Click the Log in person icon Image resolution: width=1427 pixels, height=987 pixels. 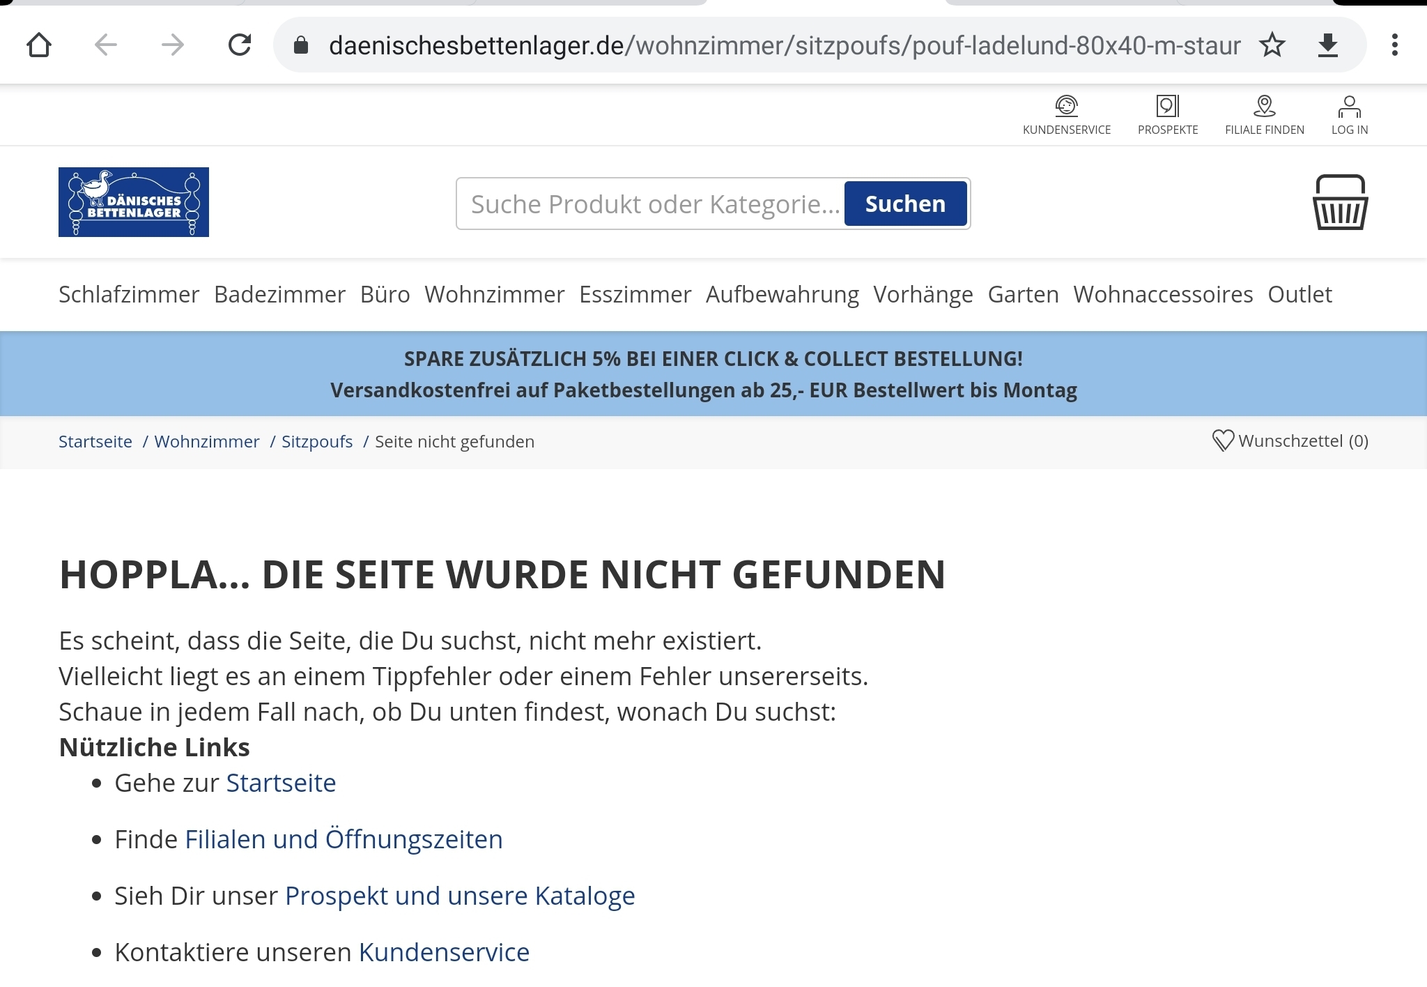(x=1349, y=107)
